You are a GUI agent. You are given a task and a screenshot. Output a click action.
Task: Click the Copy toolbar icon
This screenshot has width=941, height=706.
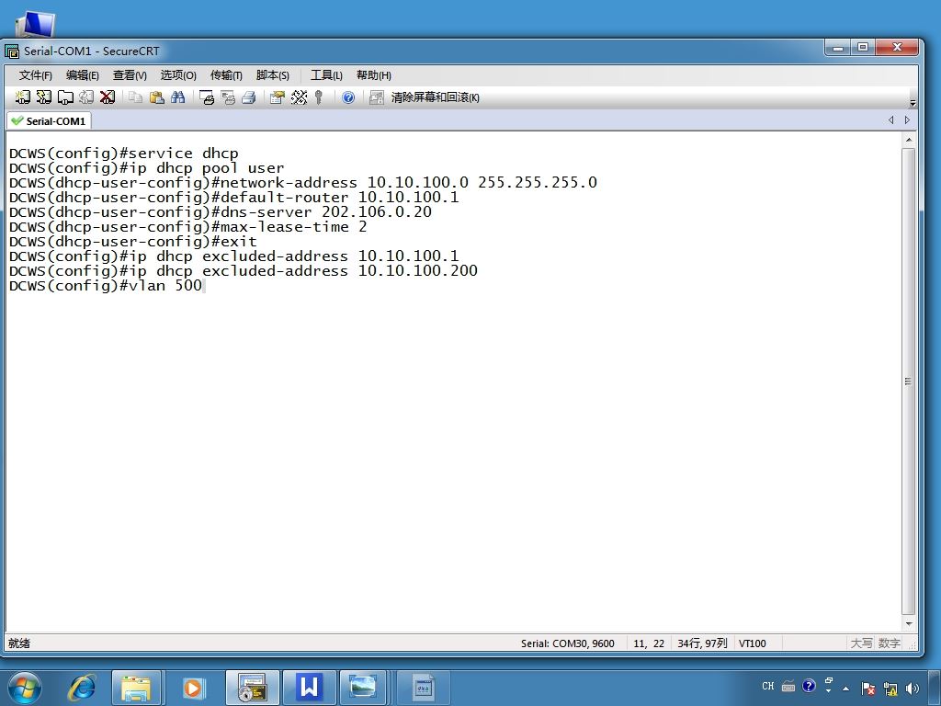point(136,97)
